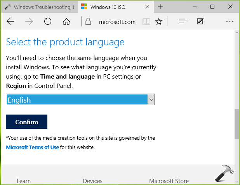Open Reading view book icon
The width and height of the screenshot is (240, 185).
[146, 22]
